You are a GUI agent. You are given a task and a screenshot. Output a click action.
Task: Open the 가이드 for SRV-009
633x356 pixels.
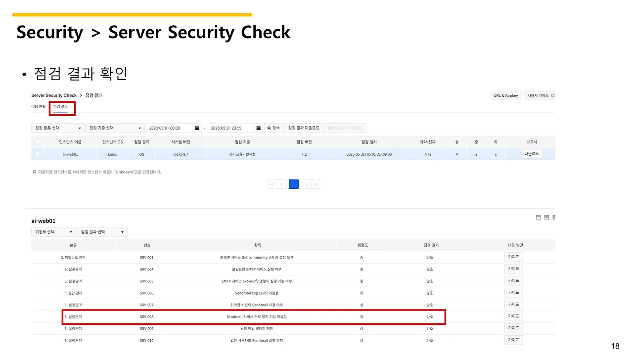coord(513,328)
